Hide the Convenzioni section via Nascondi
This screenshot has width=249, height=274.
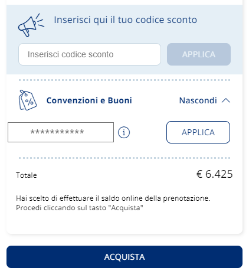pos(198,100)
